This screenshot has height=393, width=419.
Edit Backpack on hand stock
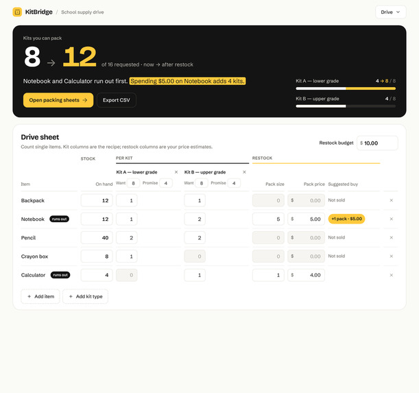(x=97, y=200)
